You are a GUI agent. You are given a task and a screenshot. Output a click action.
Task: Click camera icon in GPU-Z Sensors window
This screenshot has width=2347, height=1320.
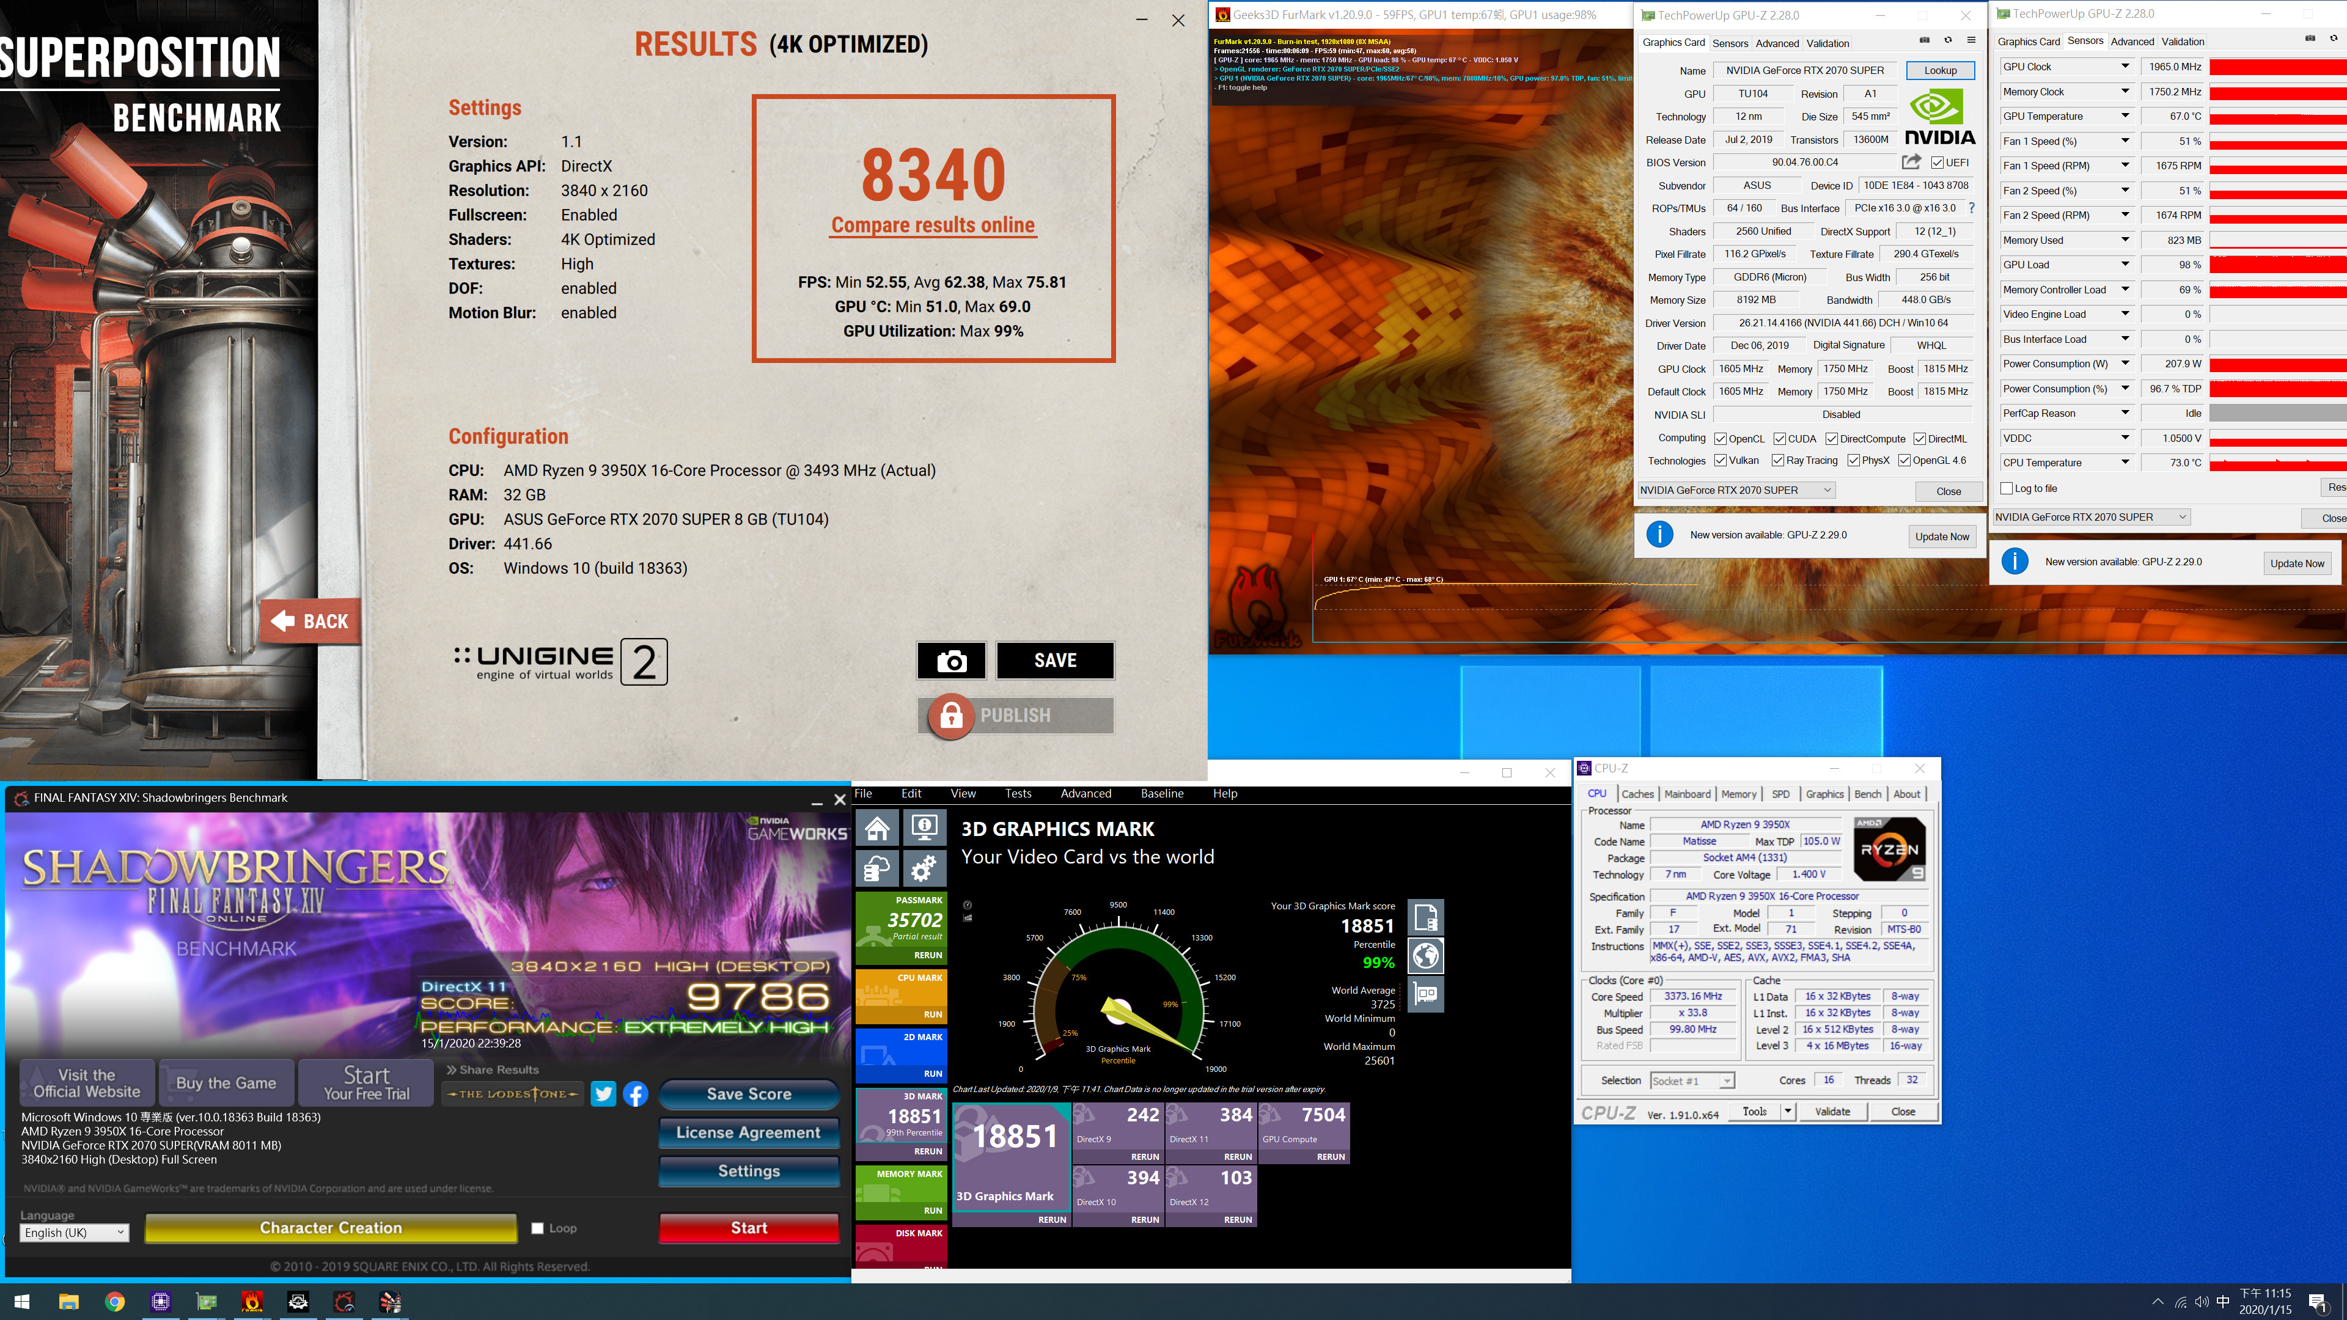(2310, 38)
